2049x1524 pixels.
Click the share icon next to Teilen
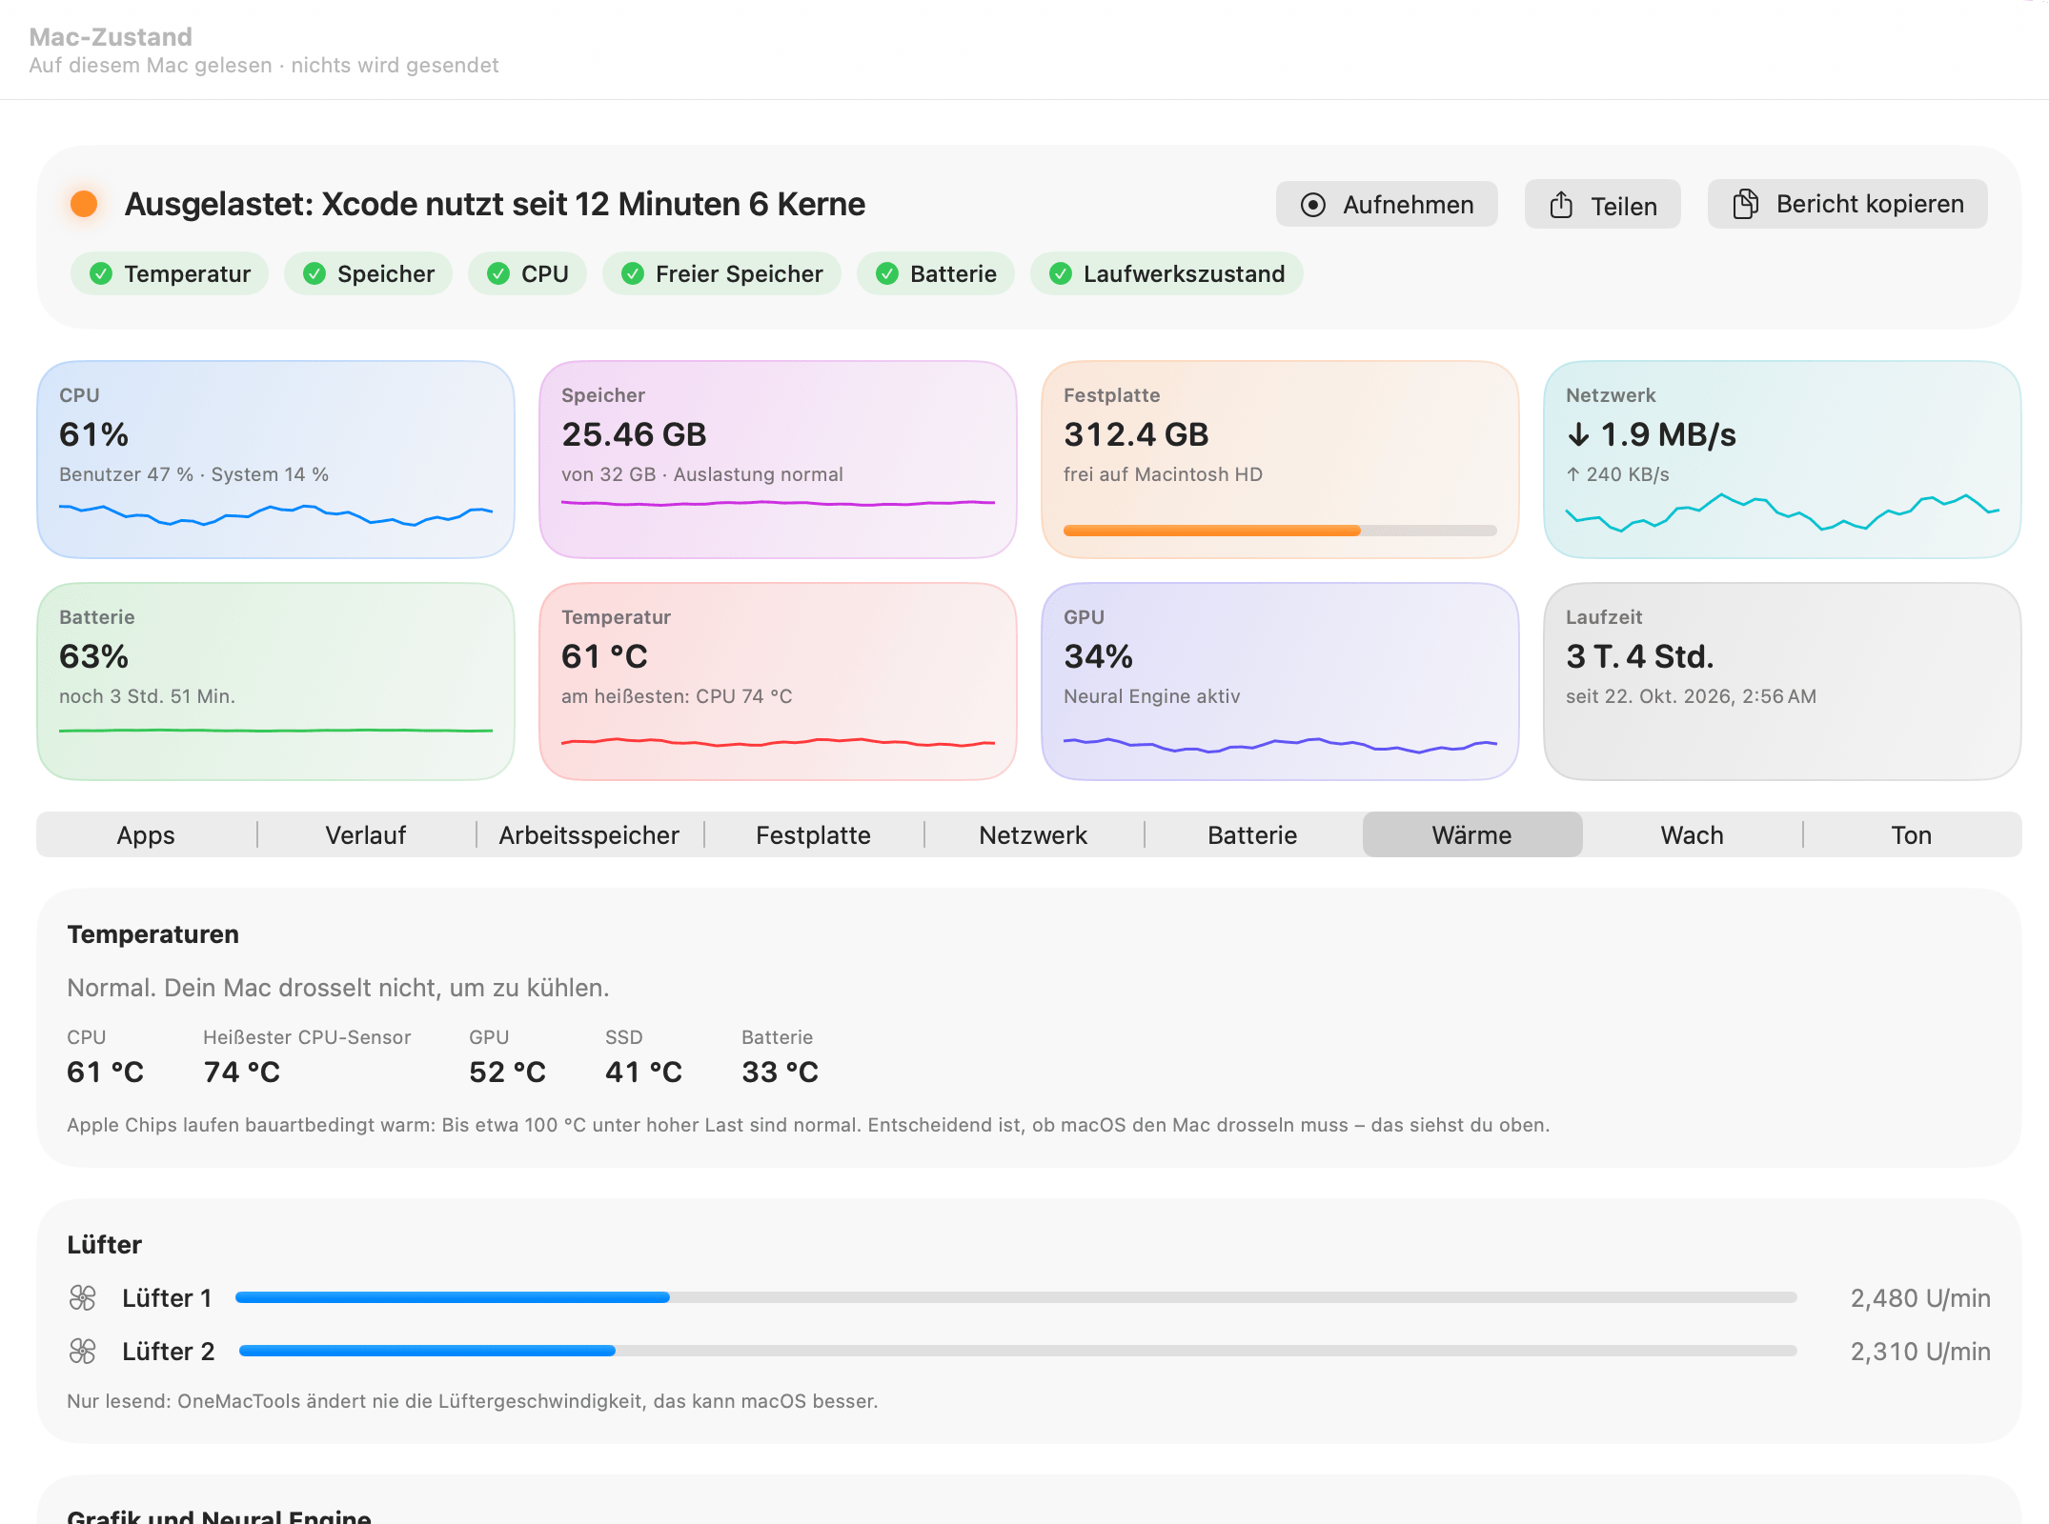coord(1560,205)
